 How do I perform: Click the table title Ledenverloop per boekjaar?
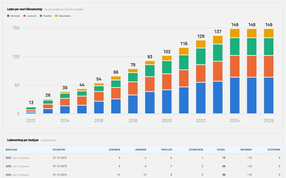click(x=23, y=140)
